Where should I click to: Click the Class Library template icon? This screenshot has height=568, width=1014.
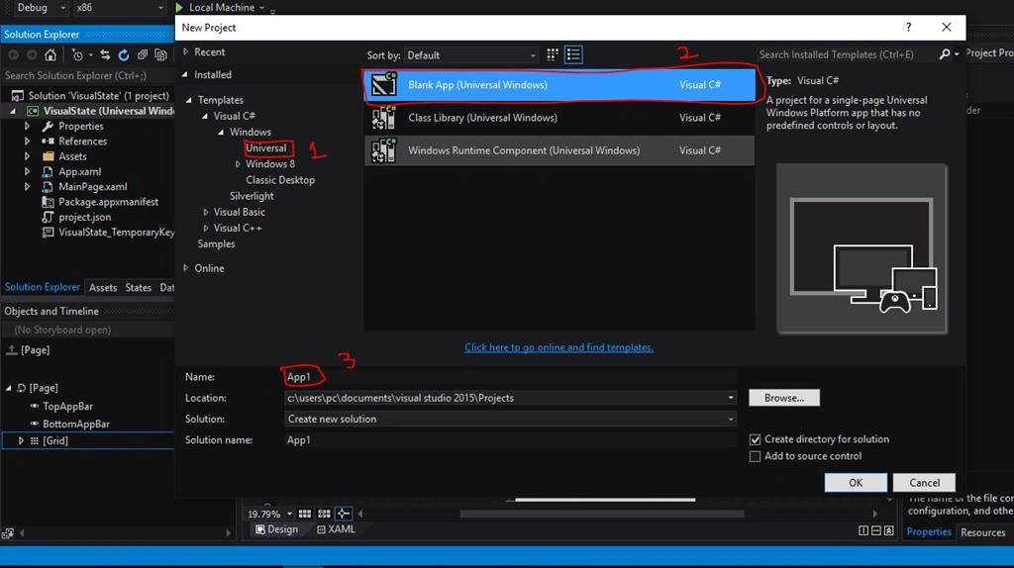click(x=383, y=118)
